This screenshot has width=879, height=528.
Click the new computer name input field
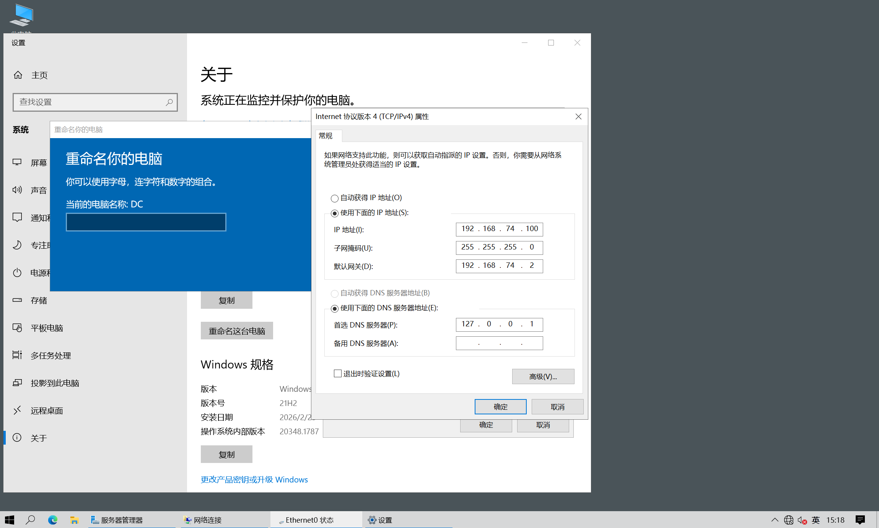pyautogui.click(x=146, y=222)
